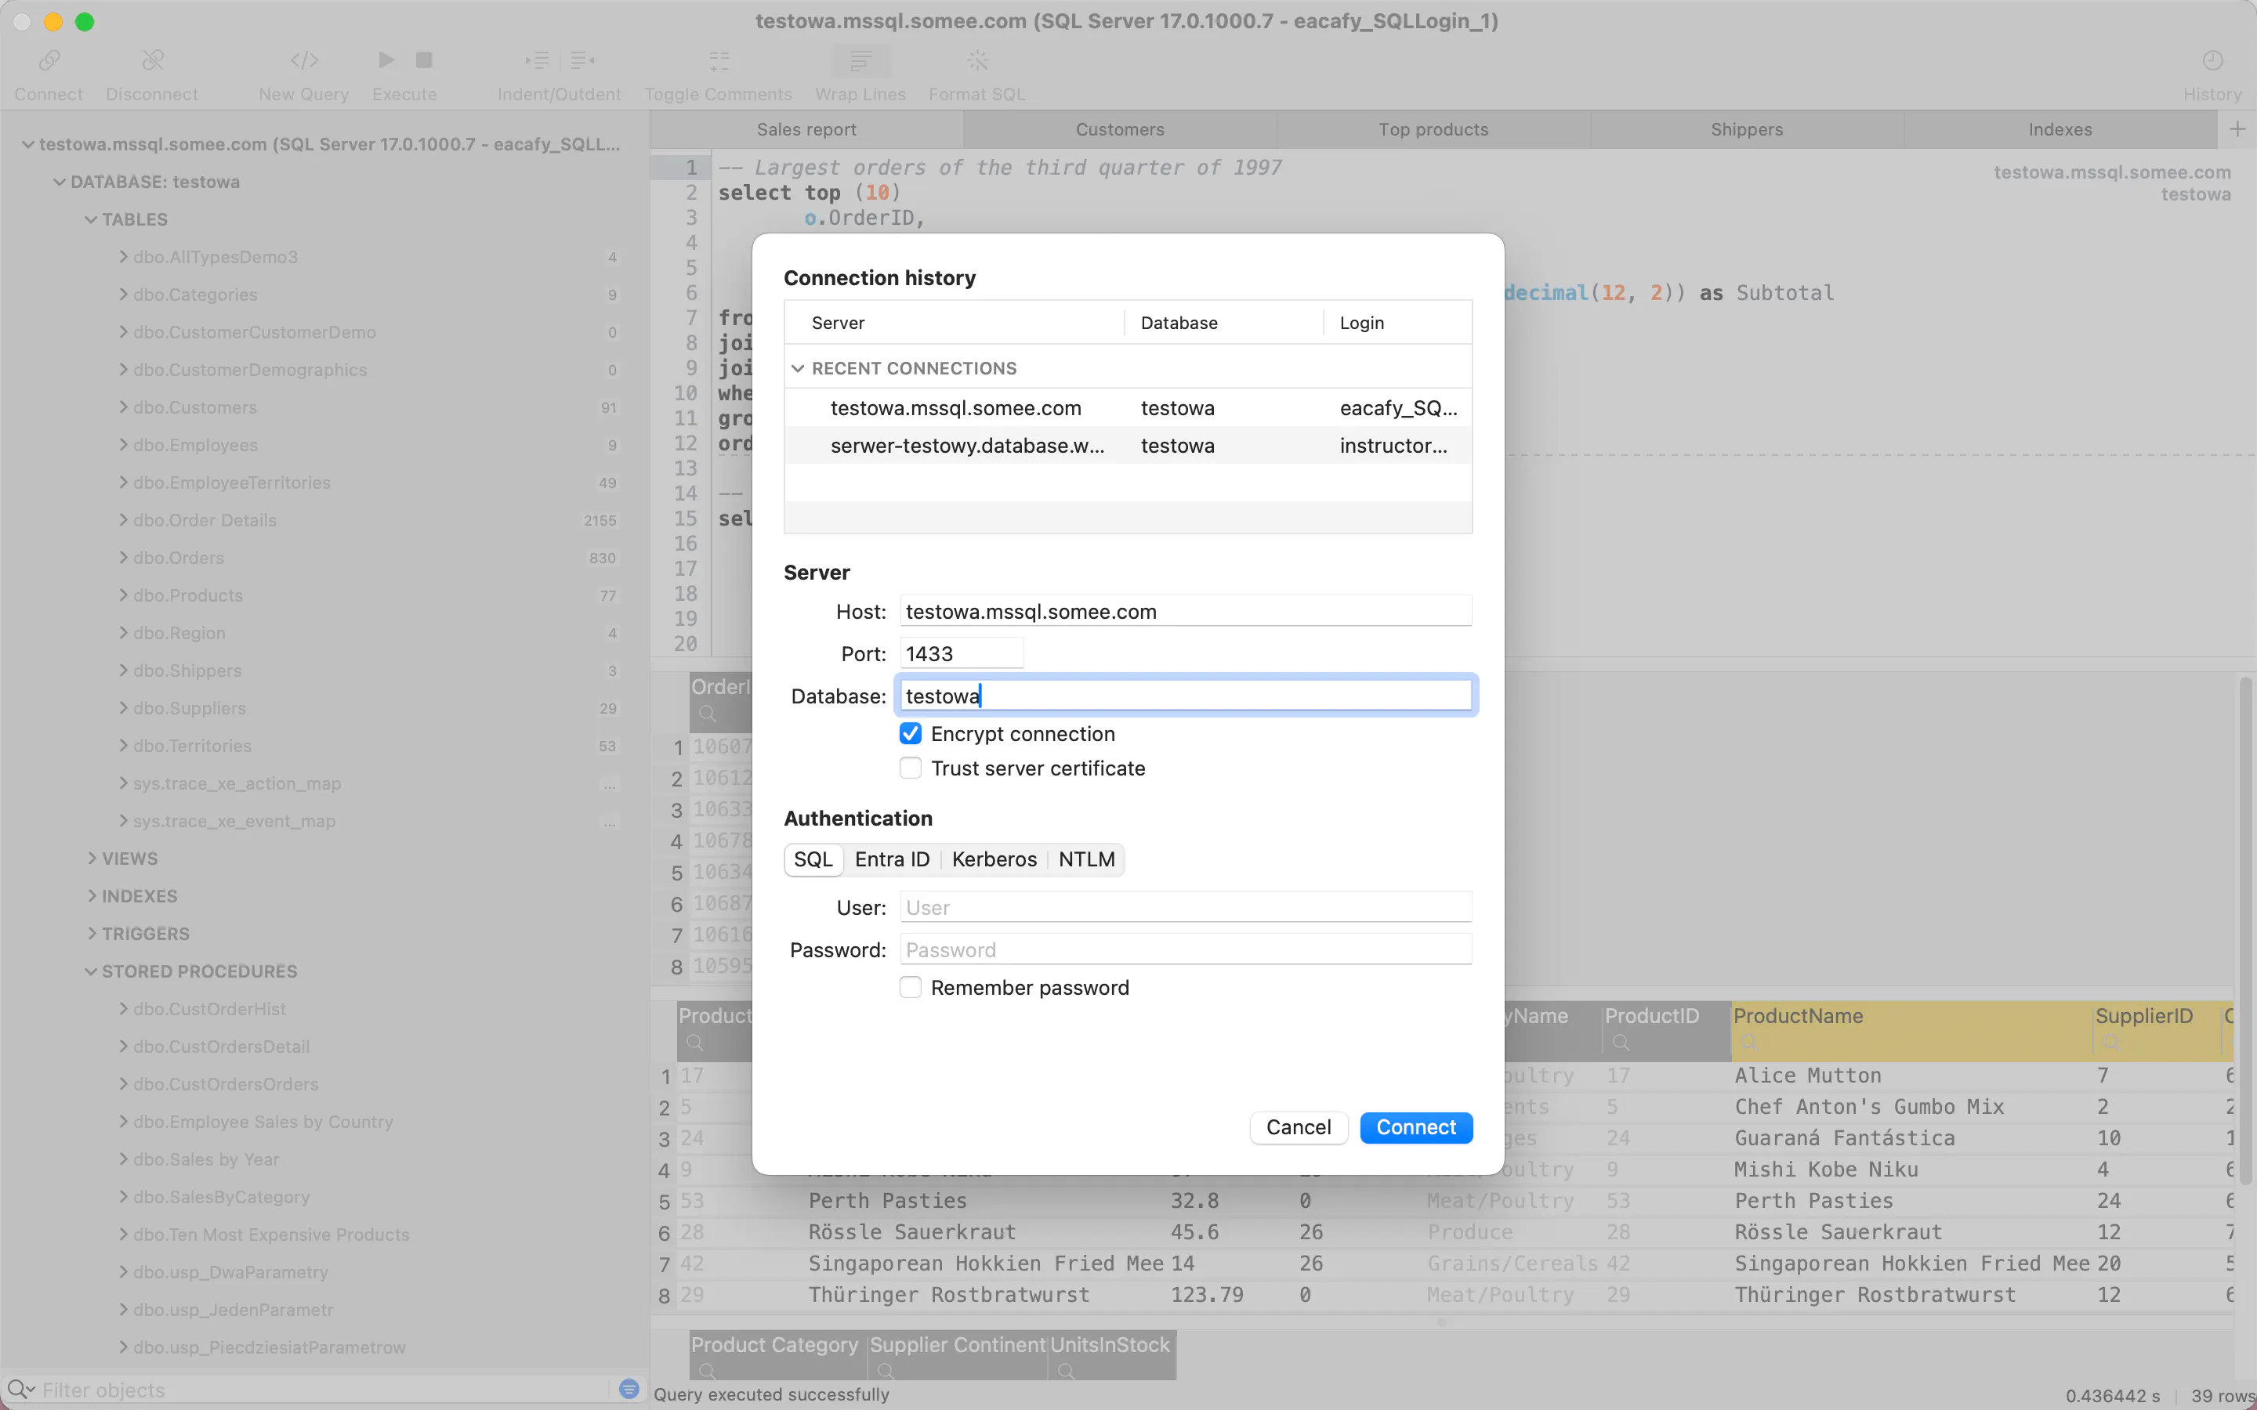Add a new query tab with plus
Image resolution: width=2257 pixels, height=1410 pixels.
(2237, 129)
